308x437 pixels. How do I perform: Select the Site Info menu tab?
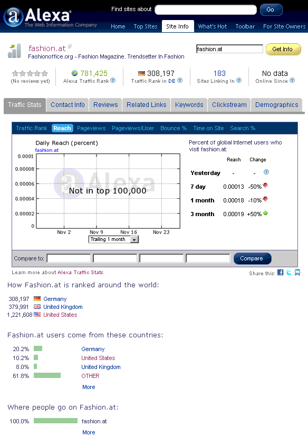click(x=178, y=26)
